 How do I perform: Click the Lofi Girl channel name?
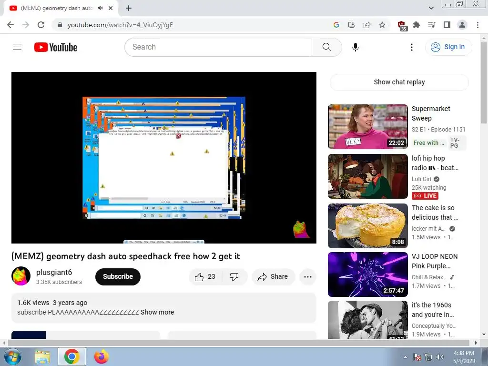tap(421, 179)
